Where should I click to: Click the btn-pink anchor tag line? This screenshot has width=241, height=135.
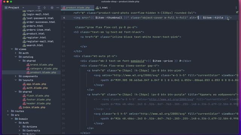coord(136,70)
